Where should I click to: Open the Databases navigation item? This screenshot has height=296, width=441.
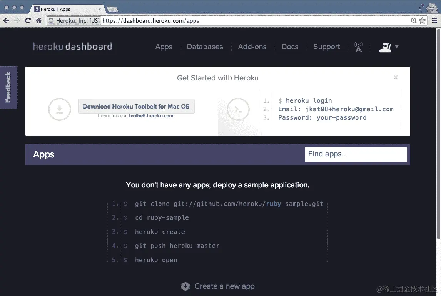point(205,47)
